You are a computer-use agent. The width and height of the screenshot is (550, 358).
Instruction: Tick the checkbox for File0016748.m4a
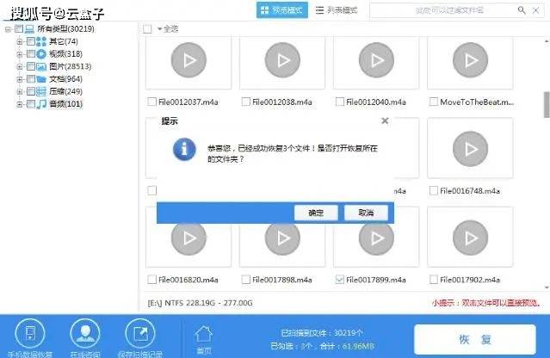coord(434,190)
